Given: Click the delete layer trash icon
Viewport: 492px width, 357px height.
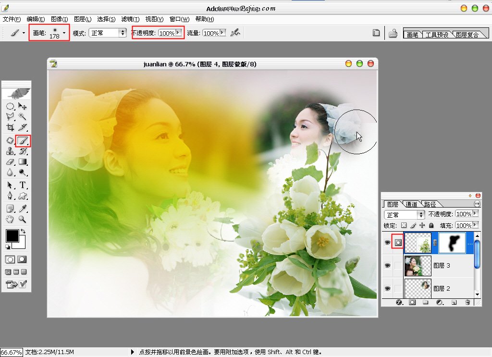Looking at the screenshot, I should pyautogui.click(x=467, y=303).
